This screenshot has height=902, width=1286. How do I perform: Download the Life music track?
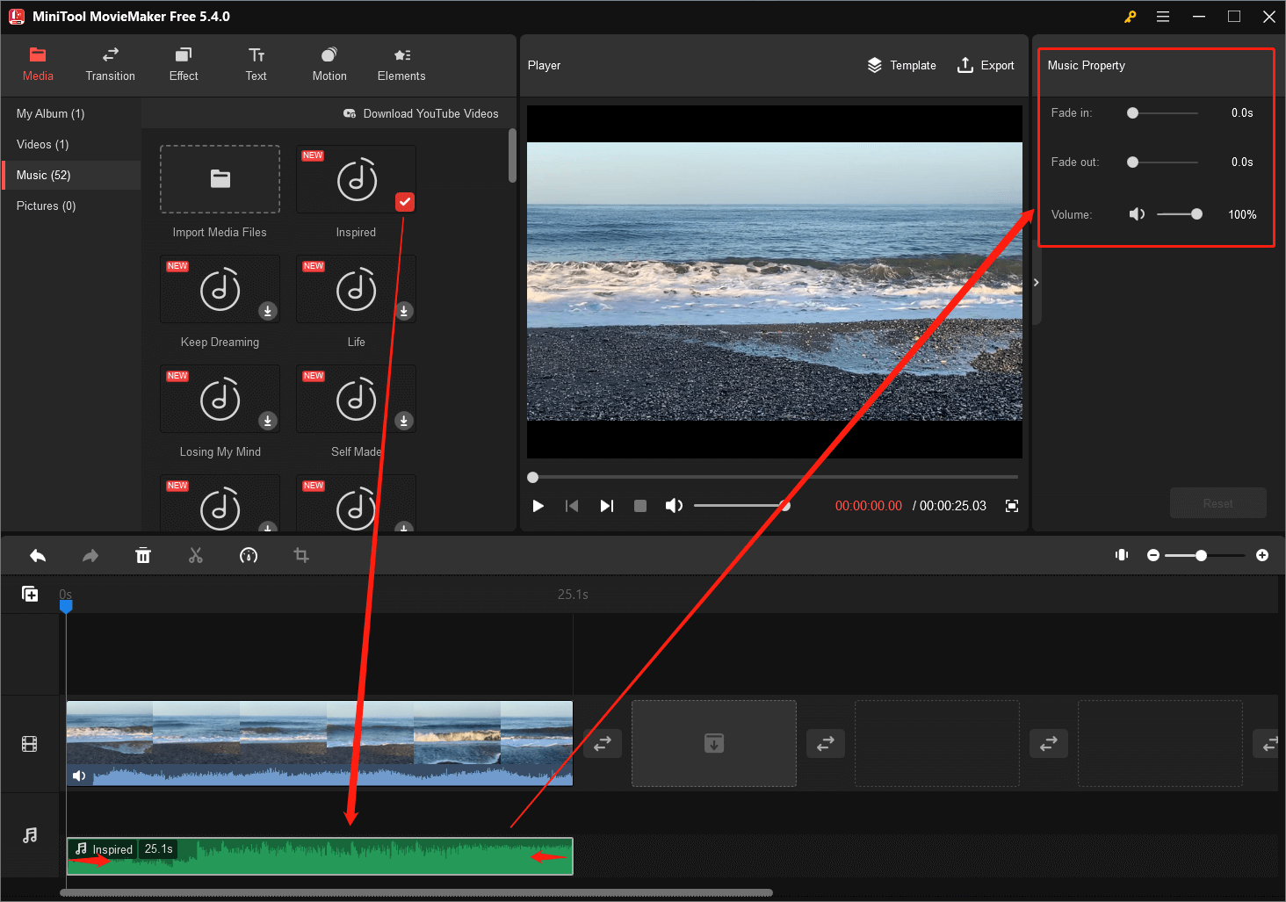click(x=404, y=311)
